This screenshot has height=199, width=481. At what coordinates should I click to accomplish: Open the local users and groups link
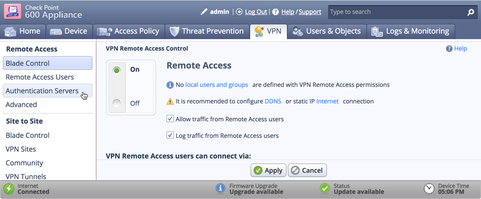(217, 85)
